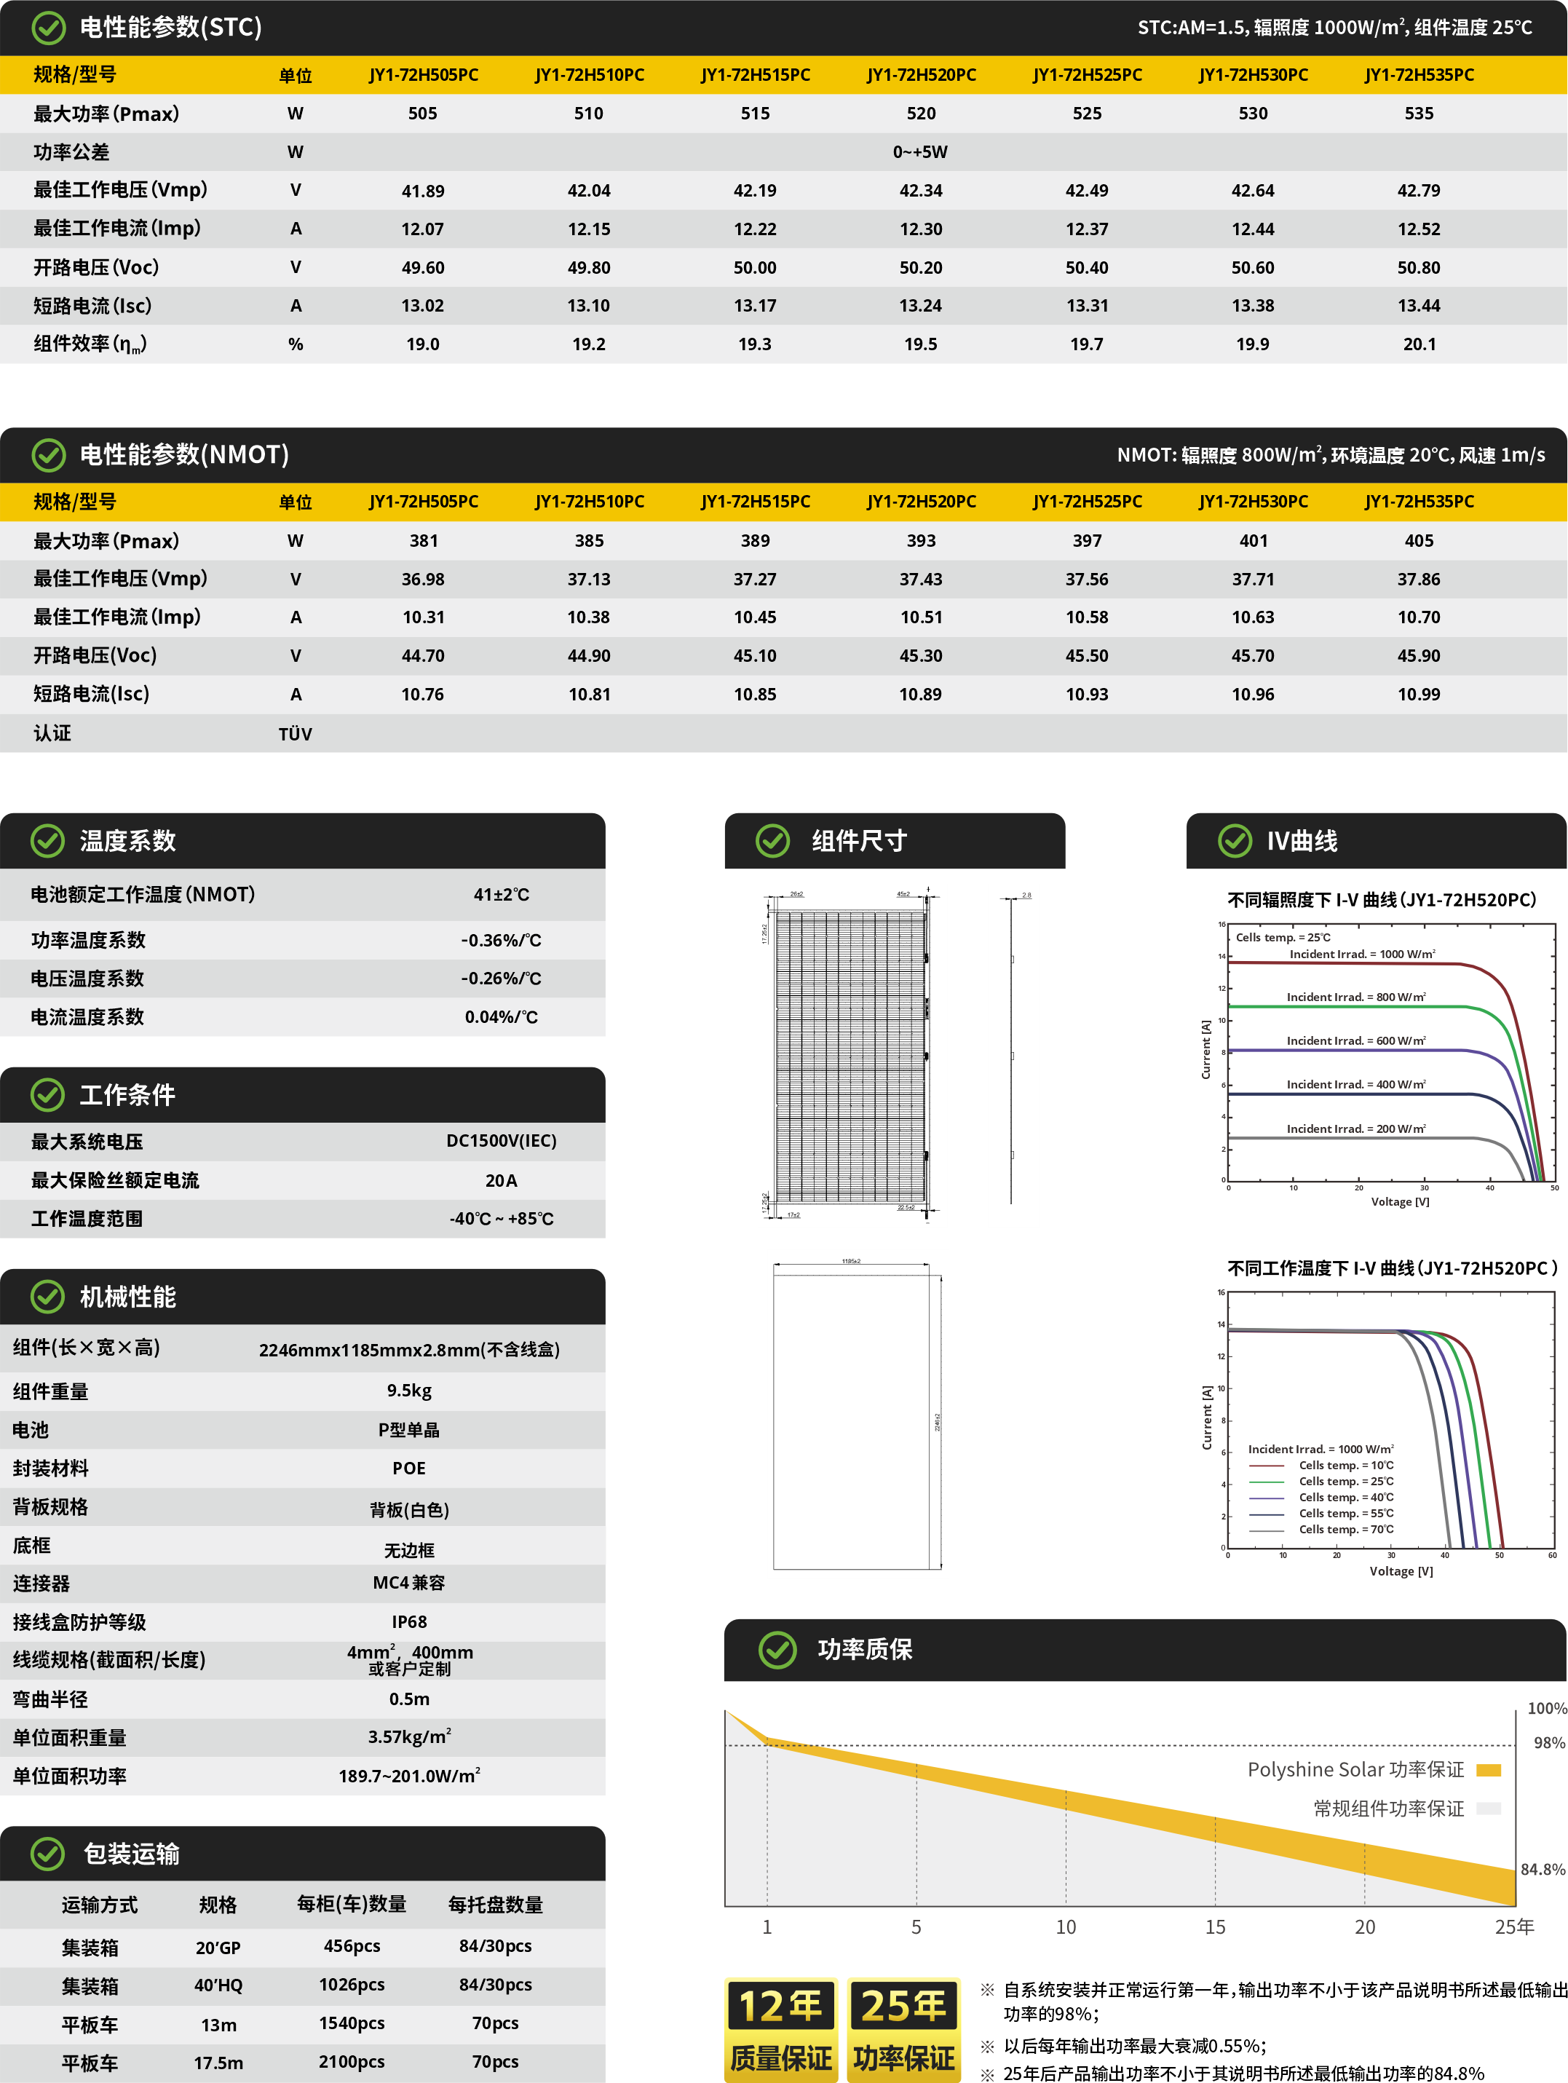Click the connector value MC4兼容
The height and width of the screenshot is (2083, 1568).
pyautogui.click(x=410, y=1583)
